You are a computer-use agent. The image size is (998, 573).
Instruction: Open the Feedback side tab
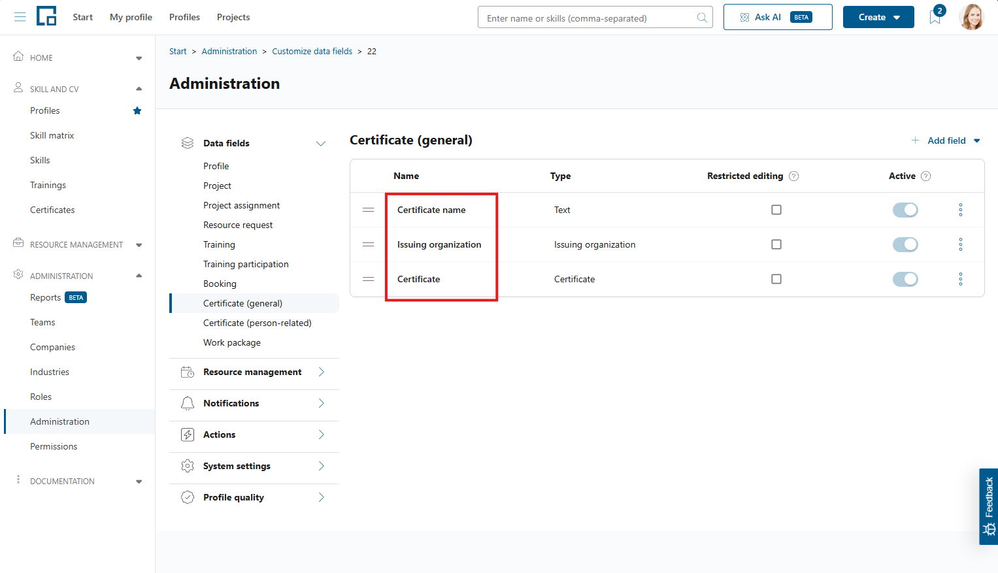989,506
